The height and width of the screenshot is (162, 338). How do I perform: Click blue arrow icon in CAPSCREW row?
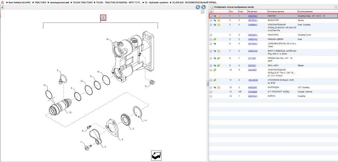[x=215, y=44]
